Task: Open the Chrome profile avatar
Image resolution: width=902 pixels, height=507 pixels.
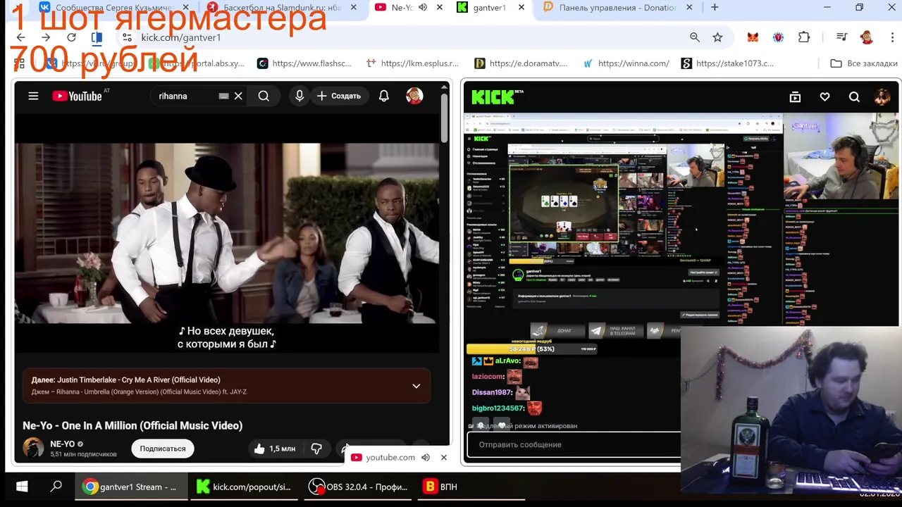Action: (x=867, y=37)
